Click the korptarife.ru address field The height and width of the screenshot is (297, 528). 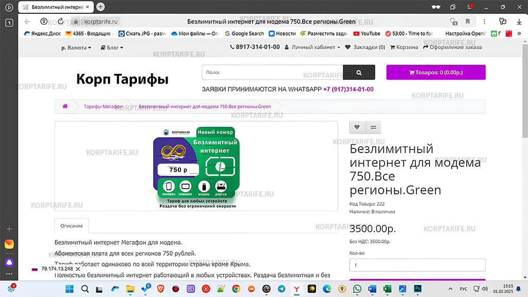click(x=101, y=22)
